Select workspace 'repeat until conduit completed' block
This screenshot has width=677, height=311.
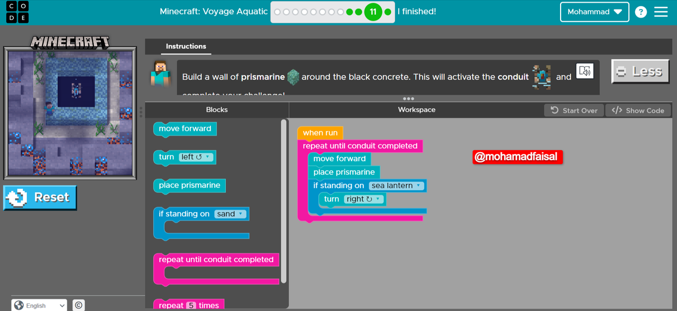click(360, 146)
